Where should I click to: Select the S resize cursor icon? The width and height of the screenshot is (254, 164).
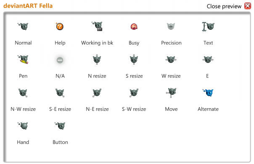pos(134,60)
